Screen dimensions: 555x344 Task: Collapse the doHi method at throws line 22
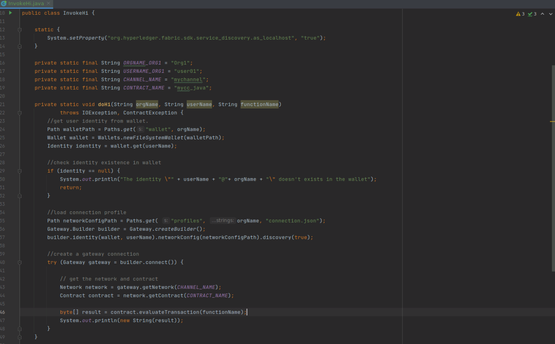[x=20, y=113]
